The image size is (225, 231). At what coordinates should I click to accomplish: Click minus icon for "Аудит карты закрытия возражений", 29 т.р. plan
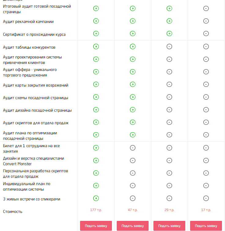pyautogui.click(x=169, y=84)
